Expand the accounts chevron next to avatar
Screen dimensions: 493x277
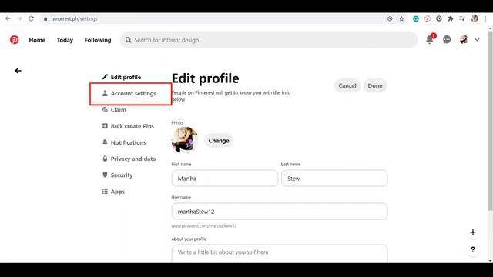[477, 40]
